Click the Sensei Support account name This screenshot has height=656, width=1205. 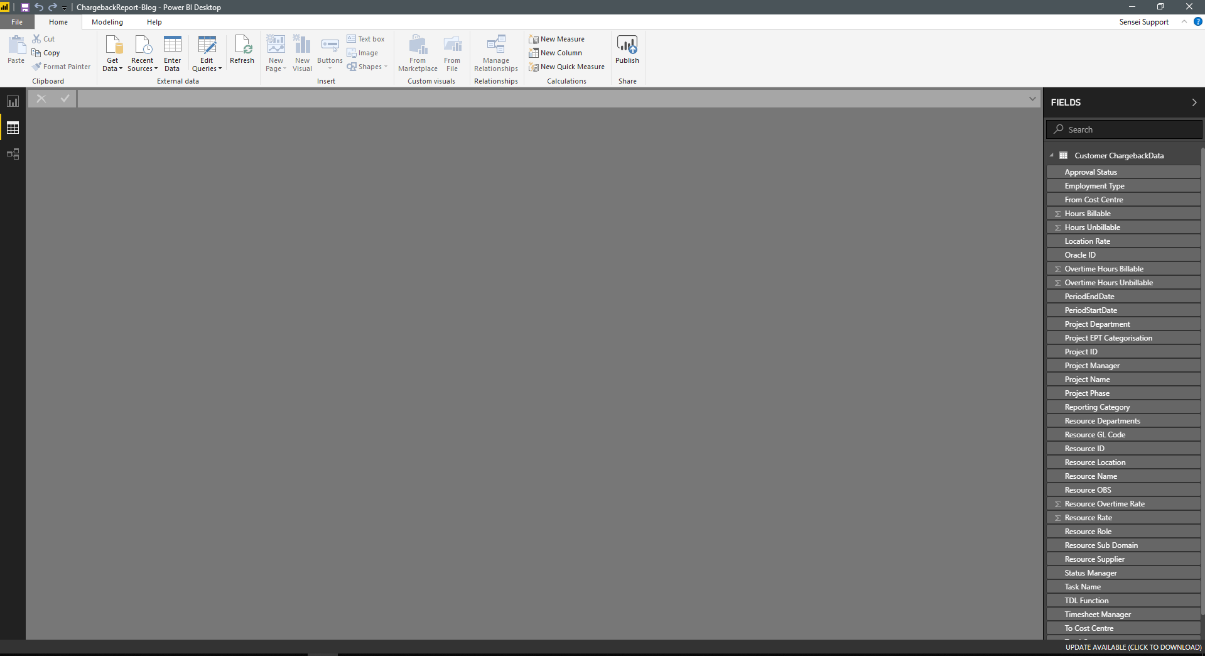pos(1143,22)
